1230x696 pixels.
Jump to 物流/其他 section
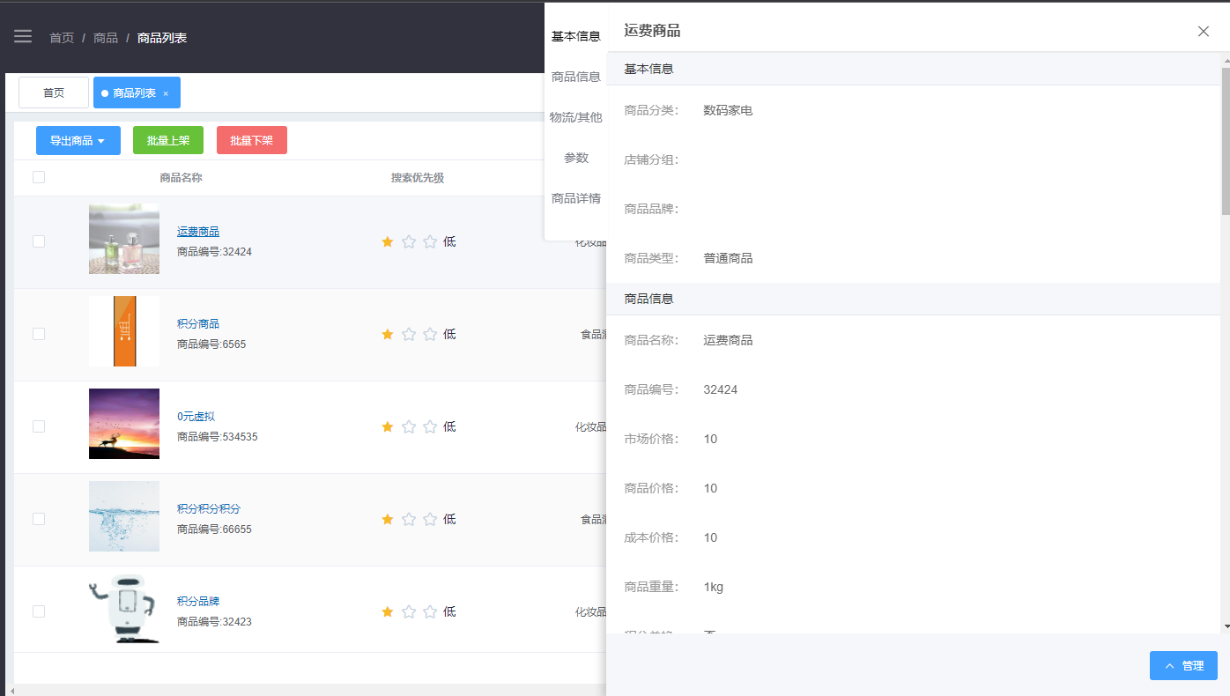[x=576, y=117]
